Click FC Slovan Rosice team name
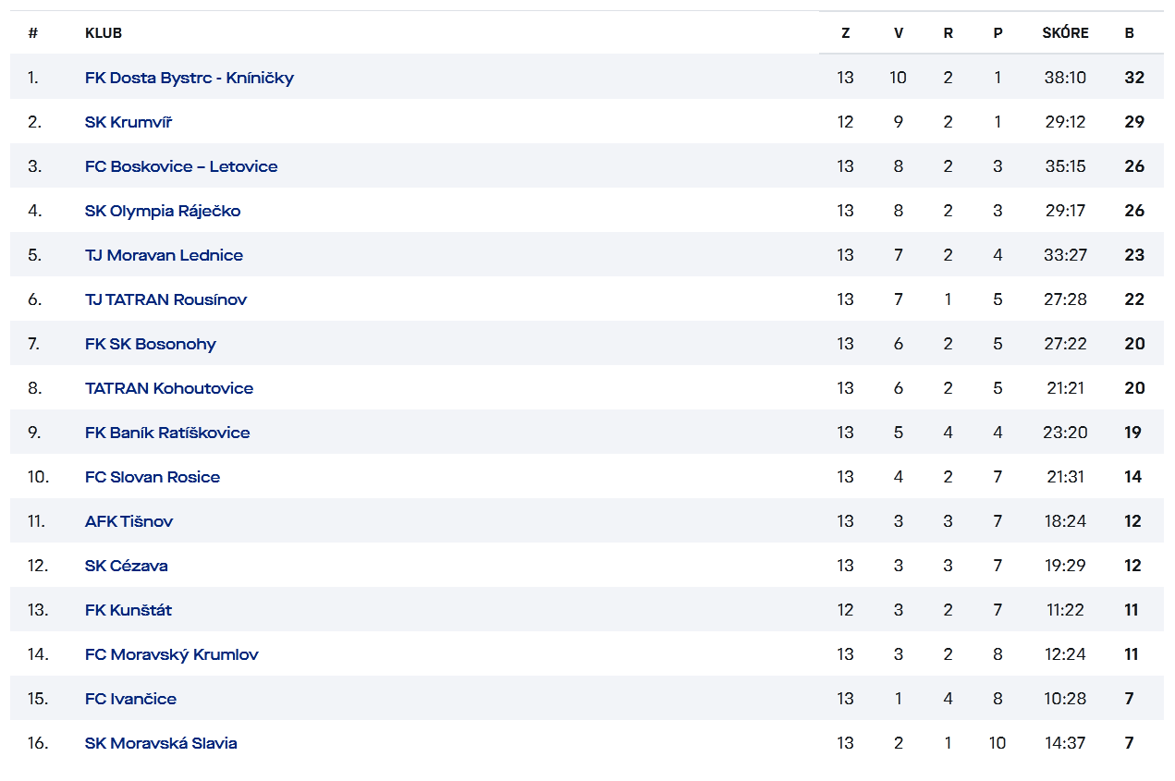The image size is (1175, 781). [x=153, y=477]
